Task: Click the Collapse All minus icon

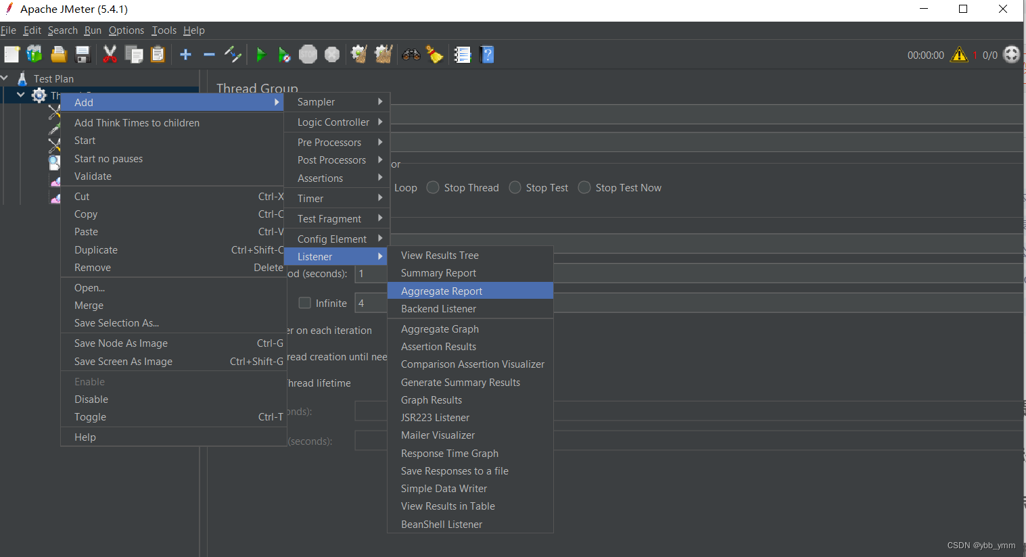Action: (209, 54)
